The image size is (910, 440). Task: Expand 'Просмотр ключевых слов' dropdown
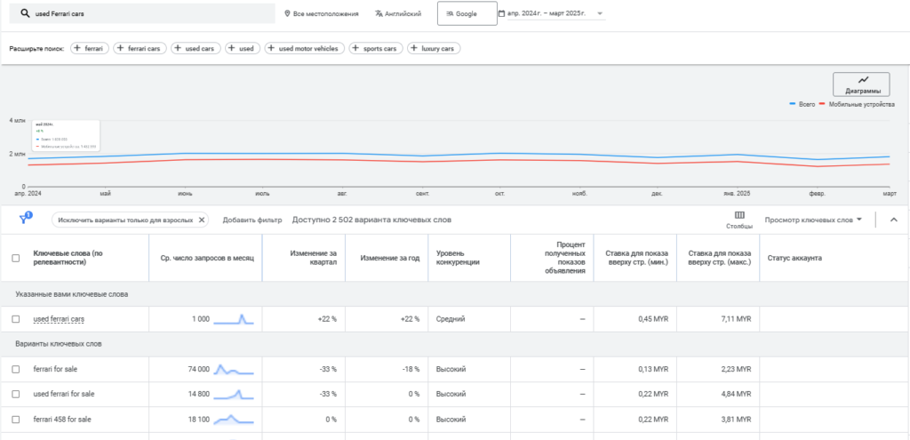pos(813,220)
